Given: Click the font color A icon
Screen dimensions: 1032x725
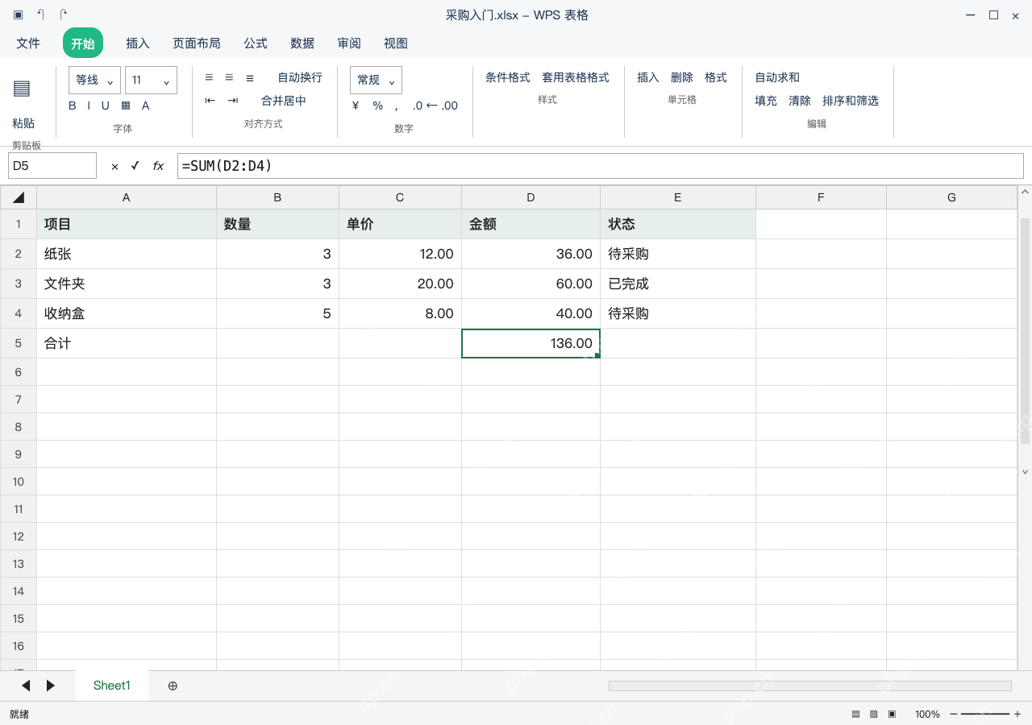Looking at the screenshot, I should coord(146,106).
